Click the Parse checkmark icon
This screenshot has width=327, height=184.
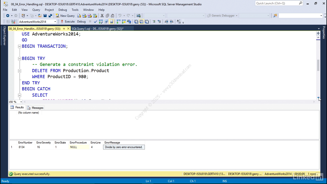pos(95,22)
